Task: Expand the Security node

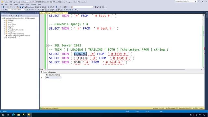Action: click(x=4, y=22)
